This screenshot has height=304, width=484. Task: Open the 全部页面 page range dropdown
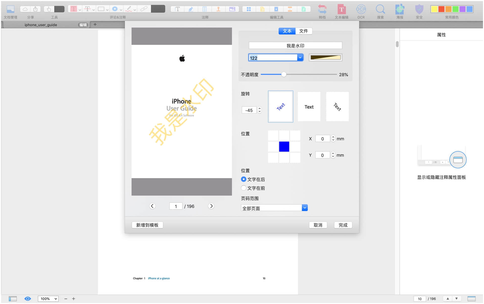tap(305, 208)
